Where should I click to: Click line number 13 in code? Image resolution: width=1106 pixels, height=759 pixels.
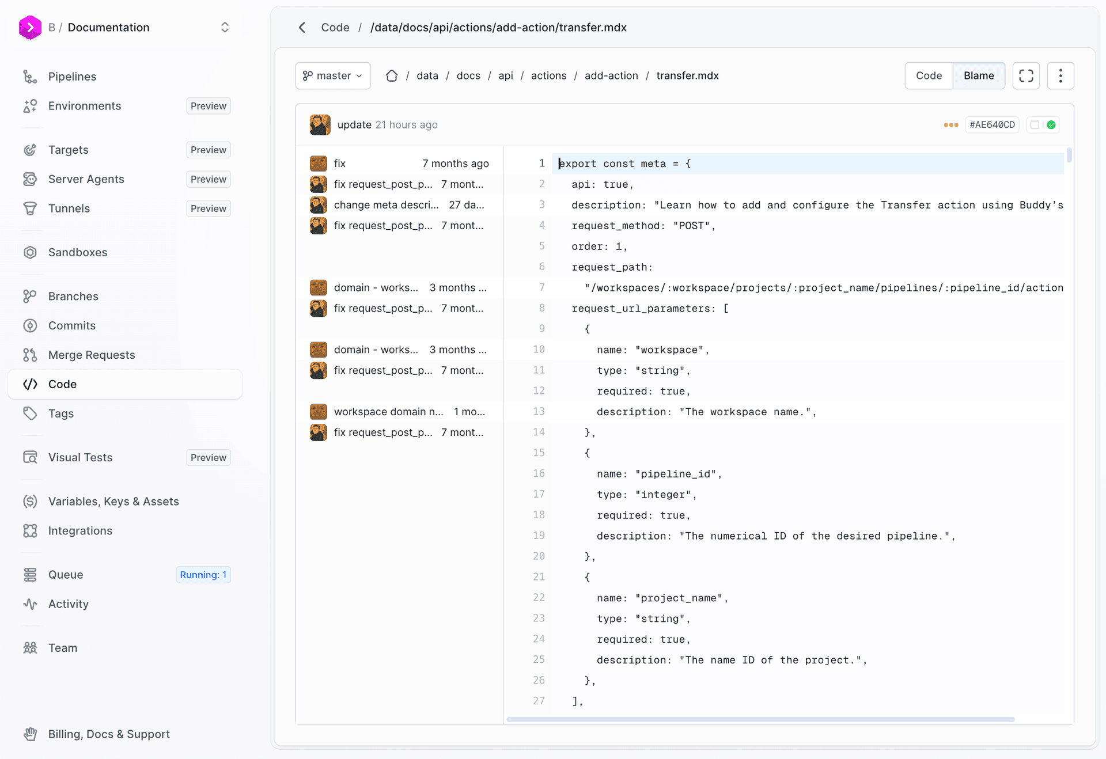click(539, 411)
